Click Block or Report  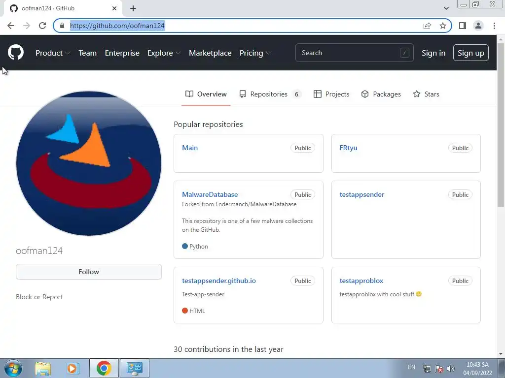39,297
